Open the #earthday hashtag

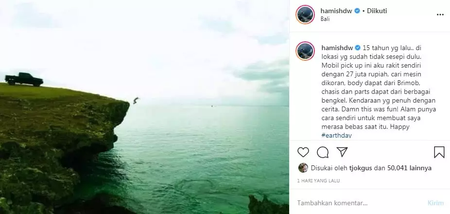[x=337, y=135]
